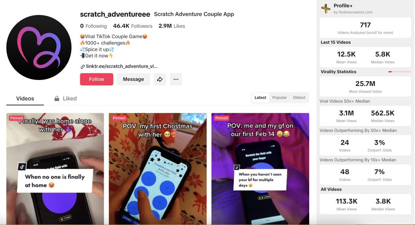Open the Liked tab
415x225 pixels.
(x=65, y=99)
